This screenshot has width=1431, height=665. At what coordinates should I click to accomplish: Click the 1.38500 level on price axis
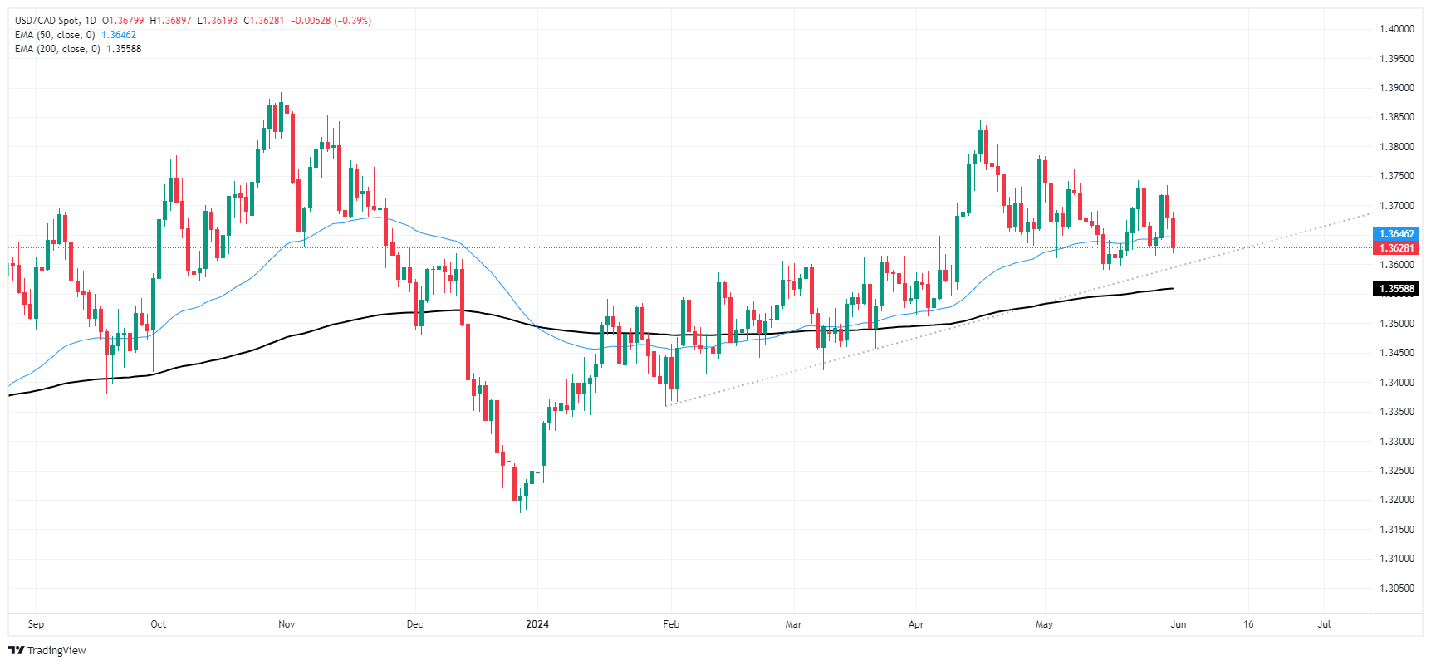tap(1397, 117)
